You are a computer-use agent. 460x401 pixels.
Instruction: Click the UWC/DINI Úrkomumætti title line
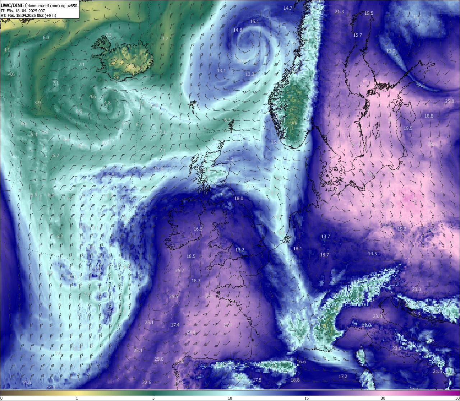(40, 6)
